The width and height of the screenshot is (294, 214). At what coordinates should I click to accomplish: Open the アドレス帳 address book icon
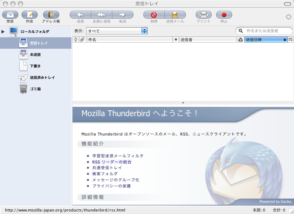pyautogui.click(x=51, y=15)
